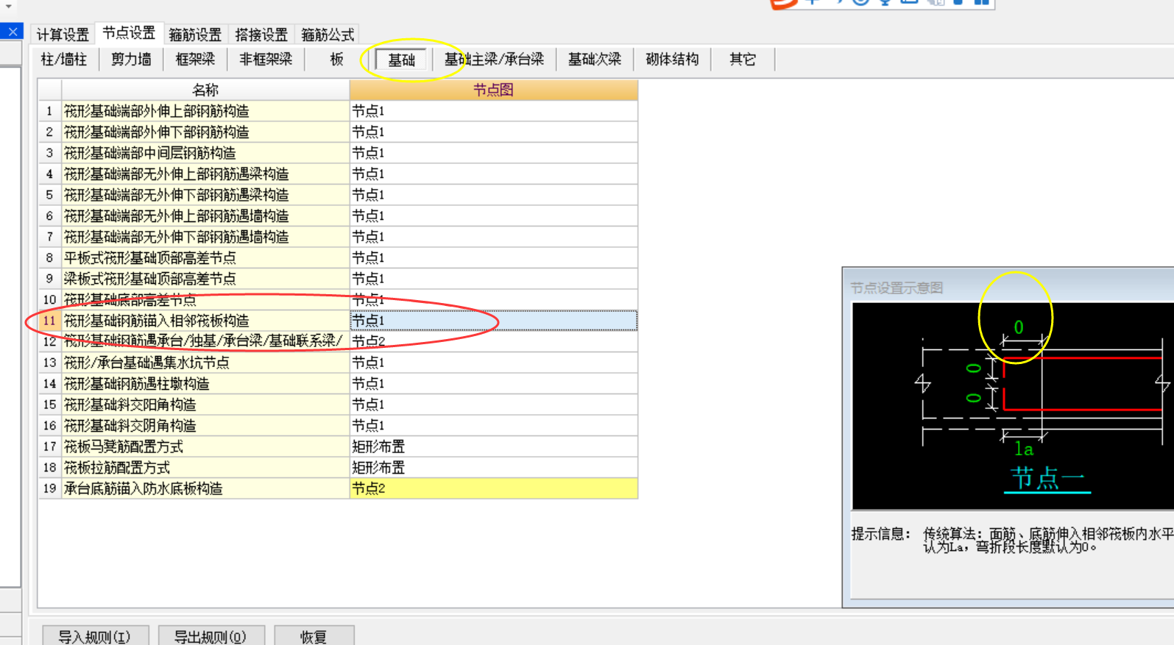1174x645 pixels.
Task: Switch to the 计算设置 tab
Action: point(63,35)
